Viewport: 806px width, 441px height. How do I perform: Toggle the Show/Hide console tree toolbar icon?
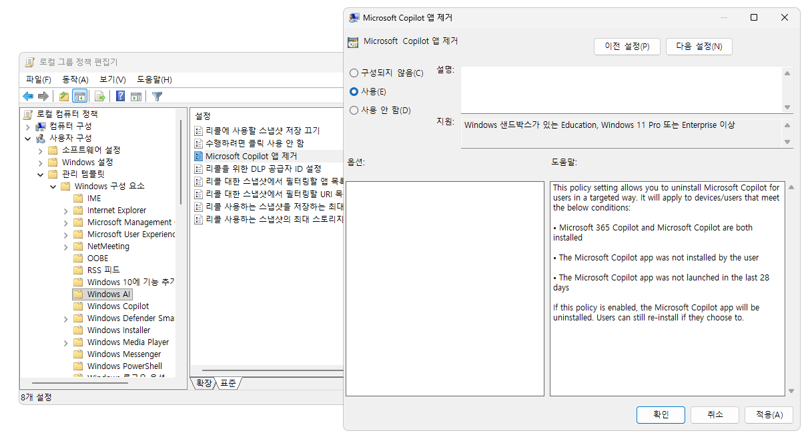pos(80,96)
